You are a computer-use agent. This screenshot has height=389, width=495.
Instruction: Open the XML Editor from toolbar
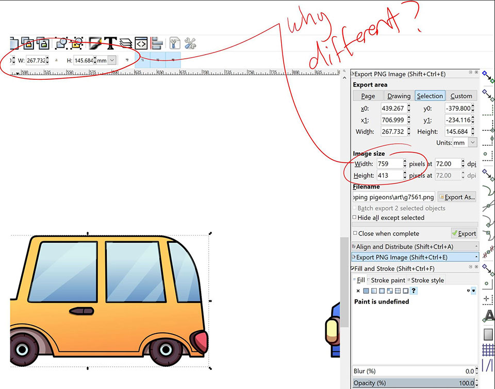coord(141,43)
